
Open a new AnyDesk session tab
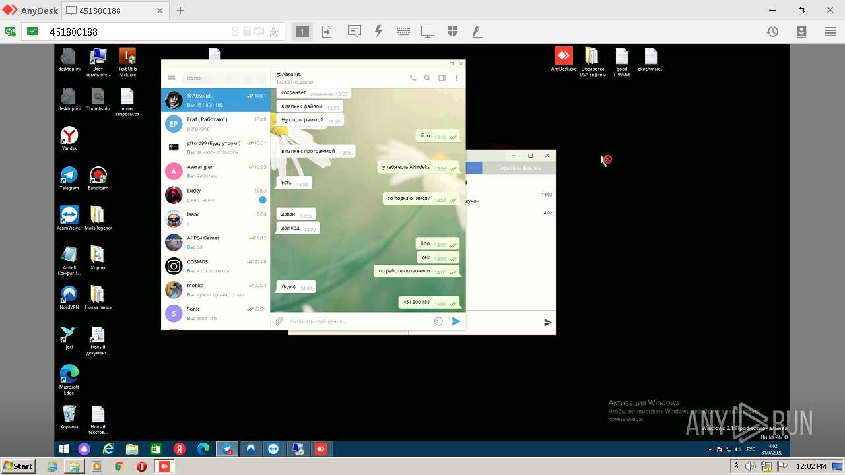pyautogui.click(x=180, y=11)
